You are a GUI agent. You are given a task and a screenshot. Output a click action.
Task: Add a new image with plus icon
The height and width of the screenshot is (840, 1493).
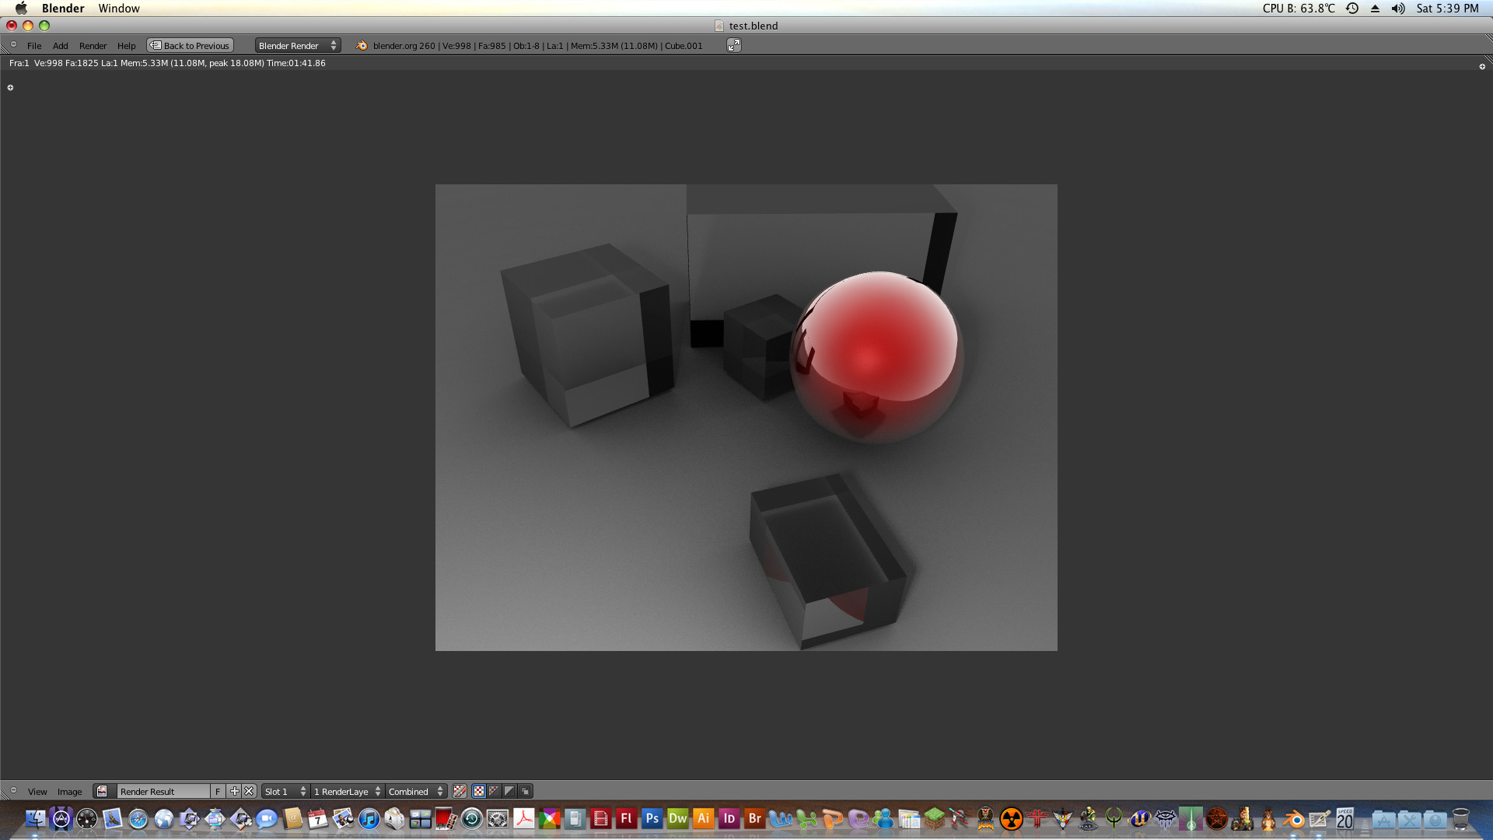pos(235,791)
